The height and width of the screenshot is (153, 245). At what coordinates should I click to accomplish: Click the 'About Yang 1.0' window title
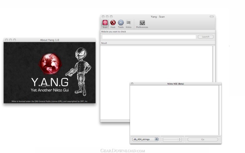point(50,40)
